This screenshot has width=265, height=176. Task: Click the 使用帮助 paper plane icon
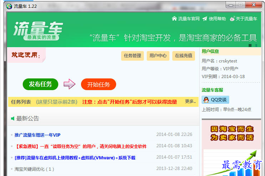(x=205, y=18)
